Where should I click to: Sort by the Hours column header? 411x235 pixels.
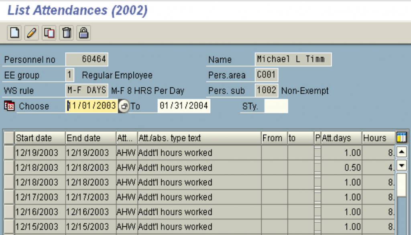pos(378,137)
